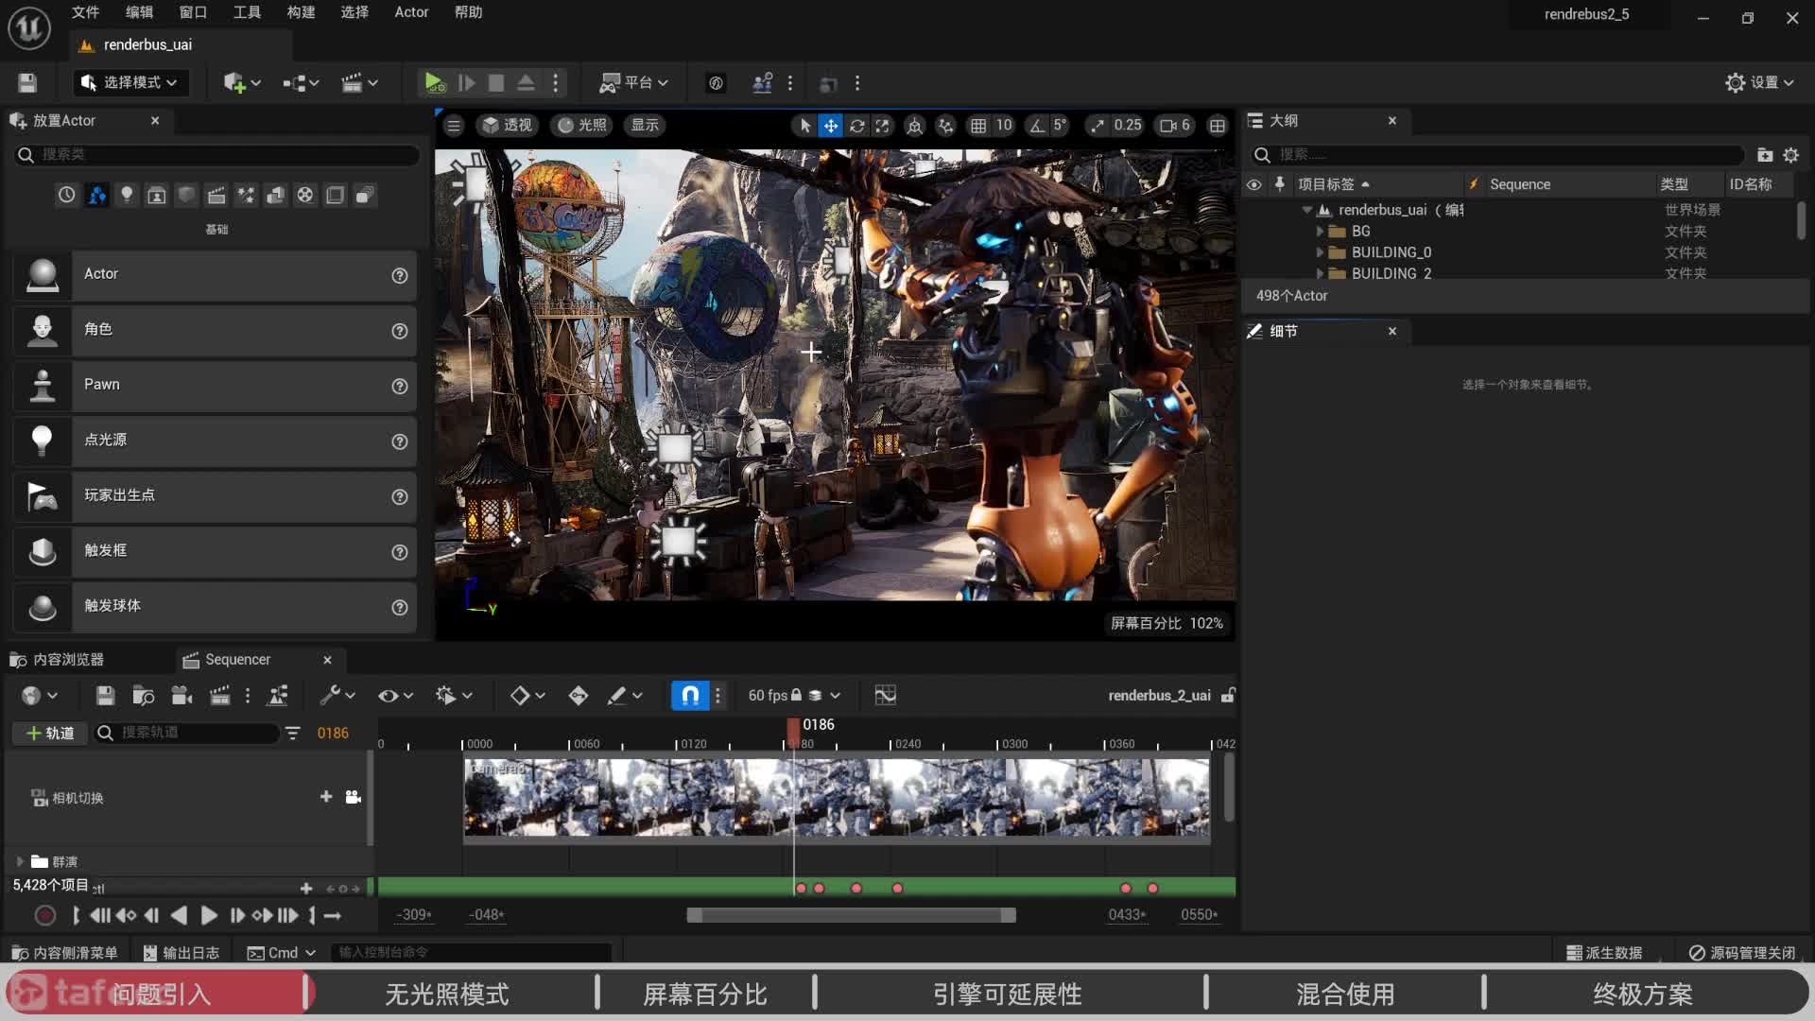Viewport: 1815px width, 1021px height.
Task: Click the Sequencer render movie clapperboard icon
Action: click(219, 696)
